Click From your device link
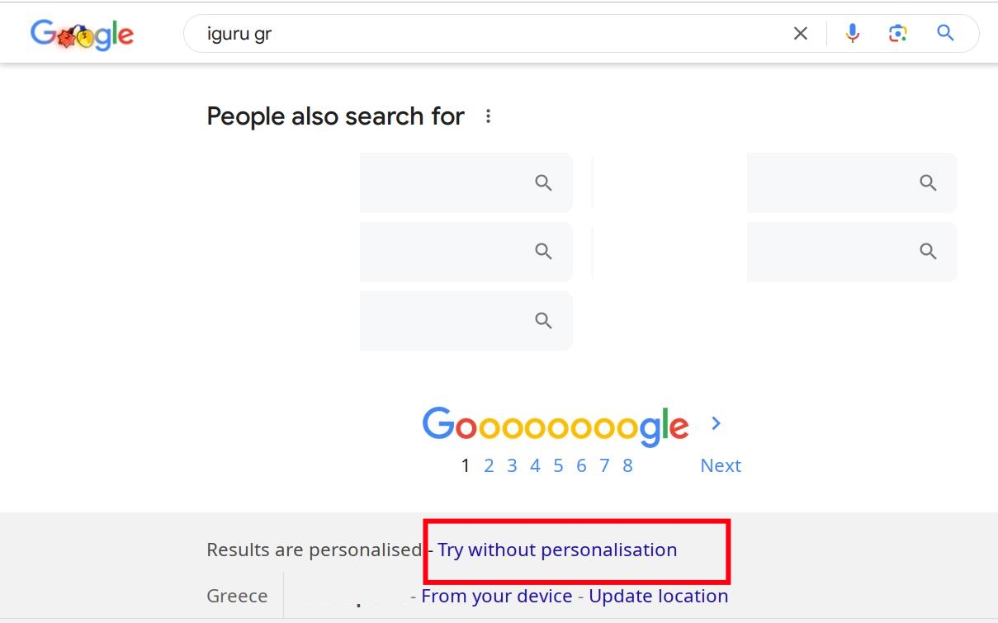998x623 pixels. (x=496, y=597)
